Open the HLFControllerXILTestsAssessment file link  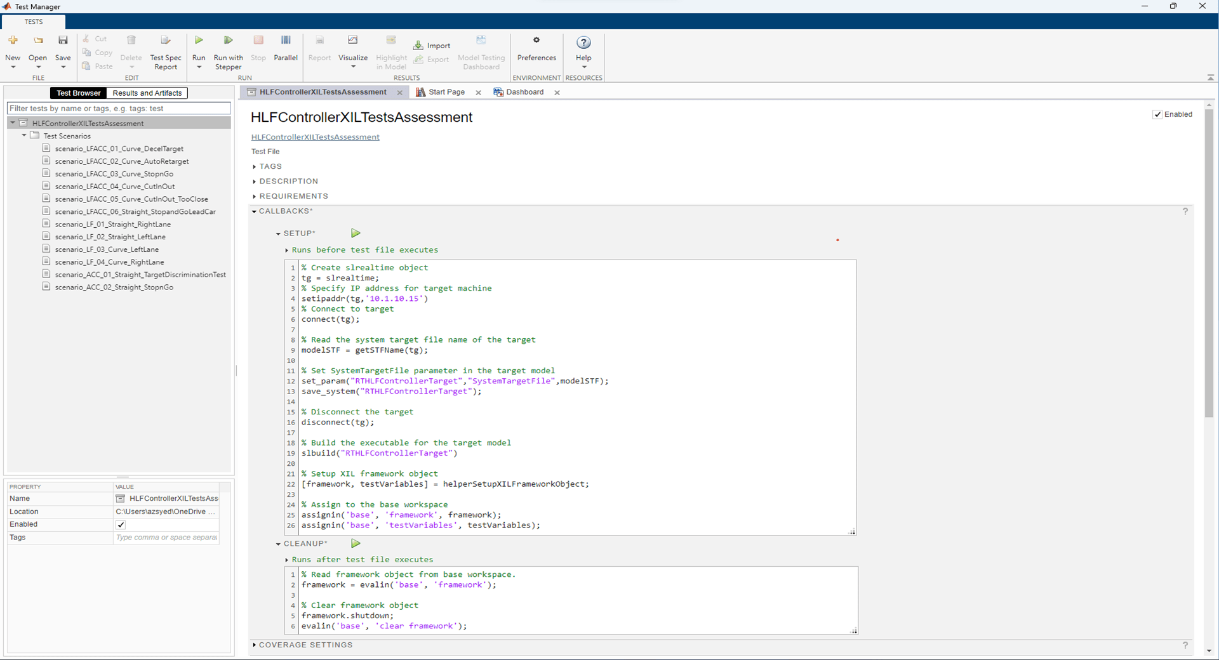pyautogui.click(x=315, y=137)
